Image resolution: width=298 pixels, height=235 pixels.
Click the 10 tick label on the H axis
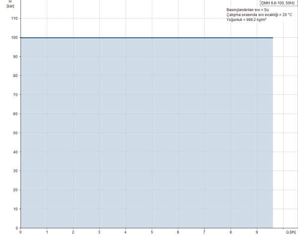15,209
